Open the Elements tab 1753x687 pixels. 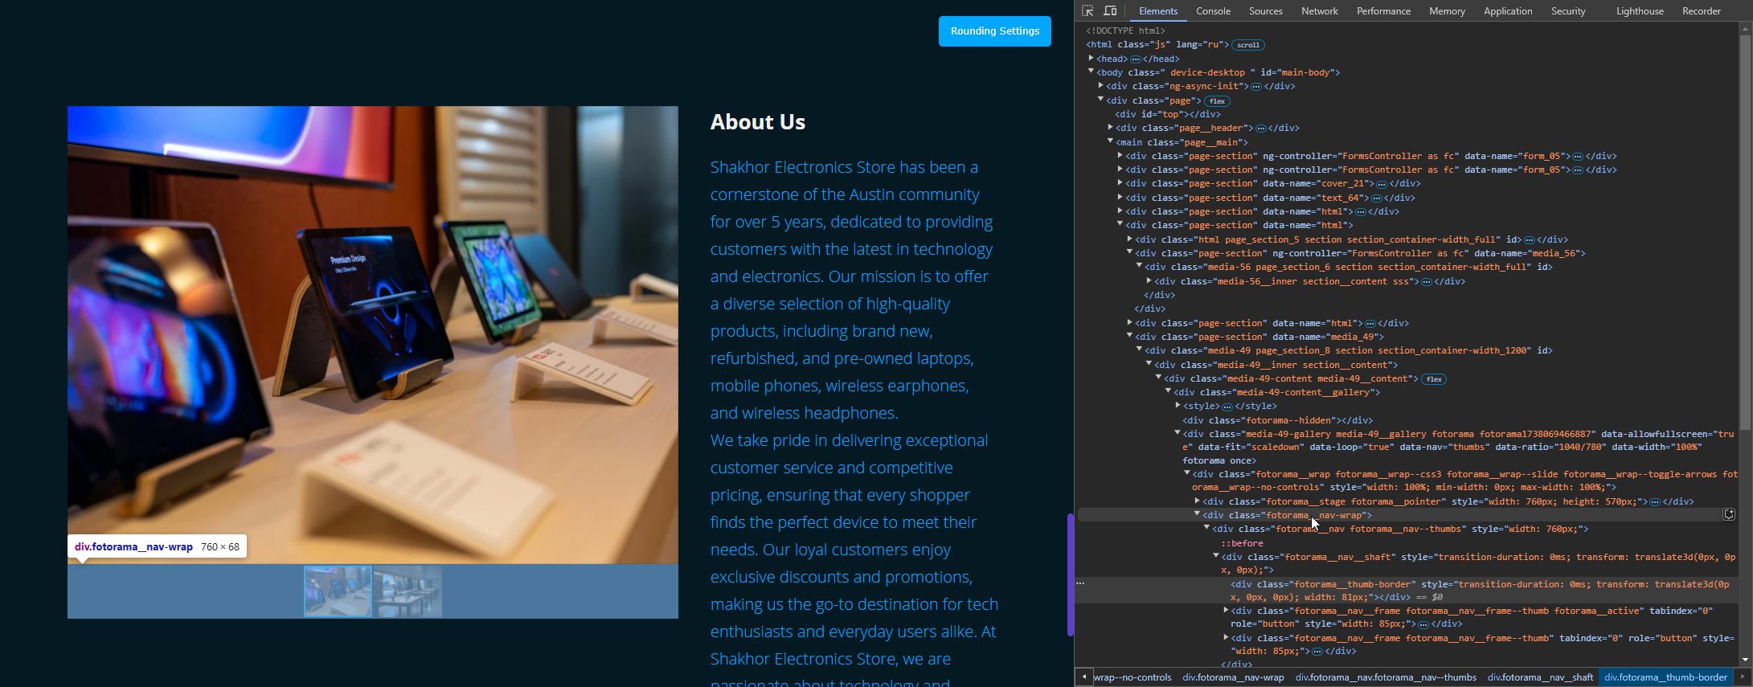tap(1158, 11)
